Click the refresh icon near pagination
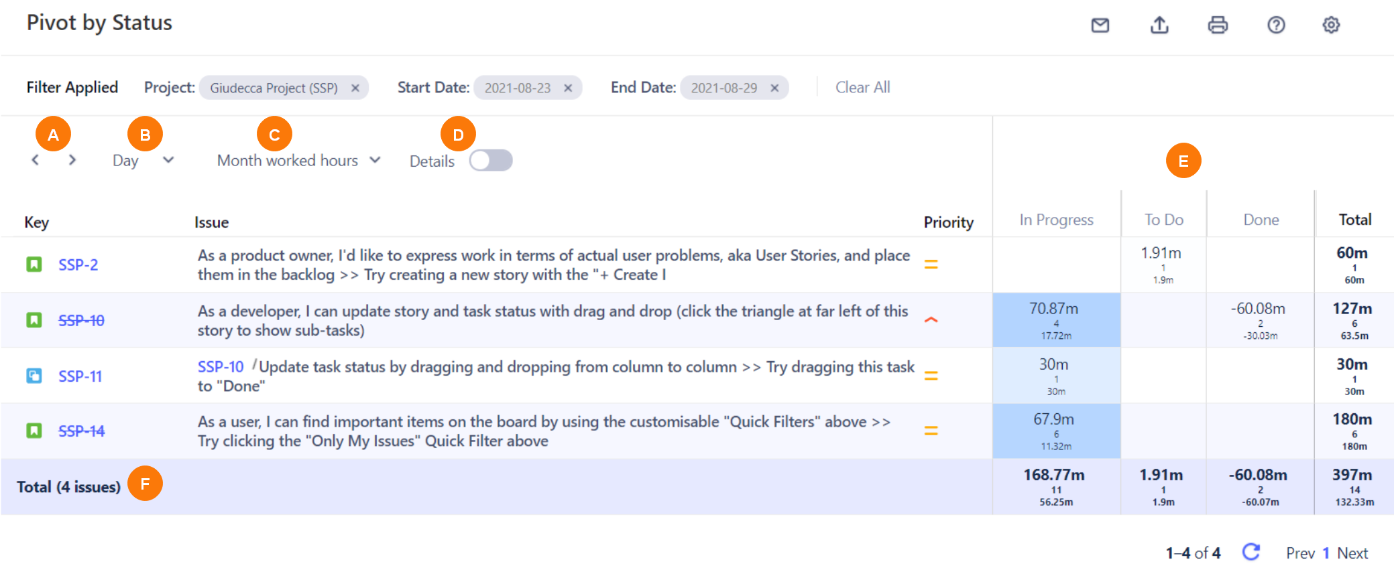 (x=1251, y=553)
